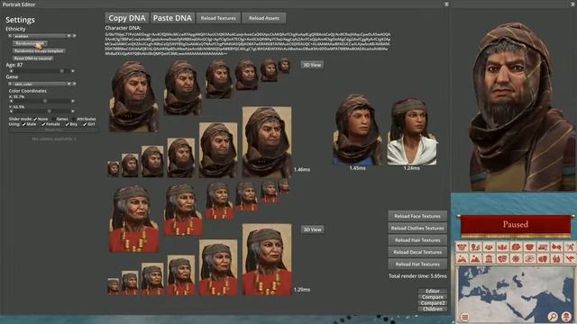The image size is (577, 324).
Task: Select first map mode icon in top row
Action: click(462, 247)
